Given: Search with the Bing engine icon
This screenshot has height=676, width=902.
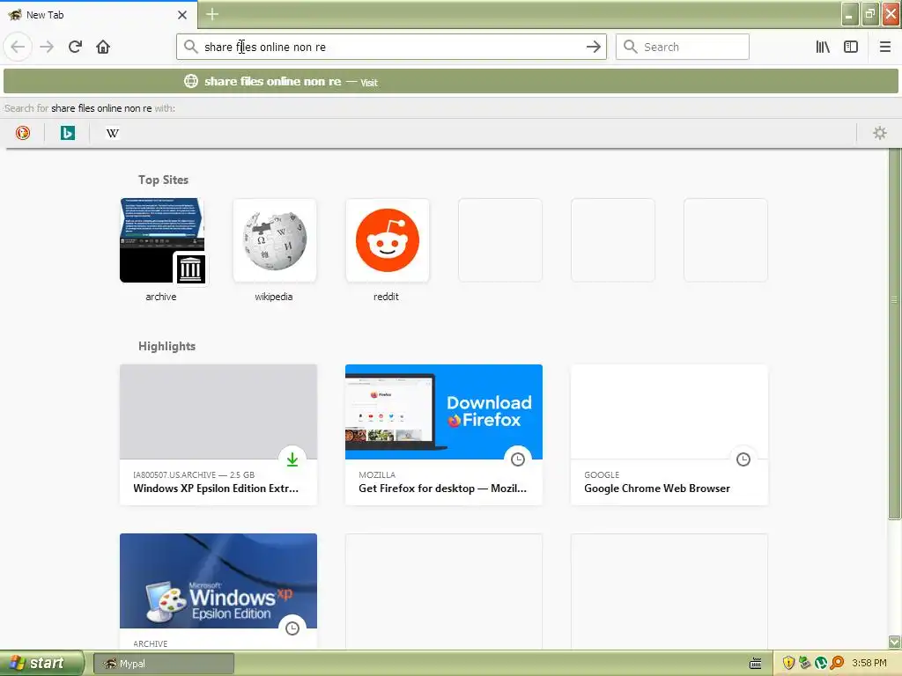Looking at the screenshot, I should pyautogui.click(x=68, y=133).
